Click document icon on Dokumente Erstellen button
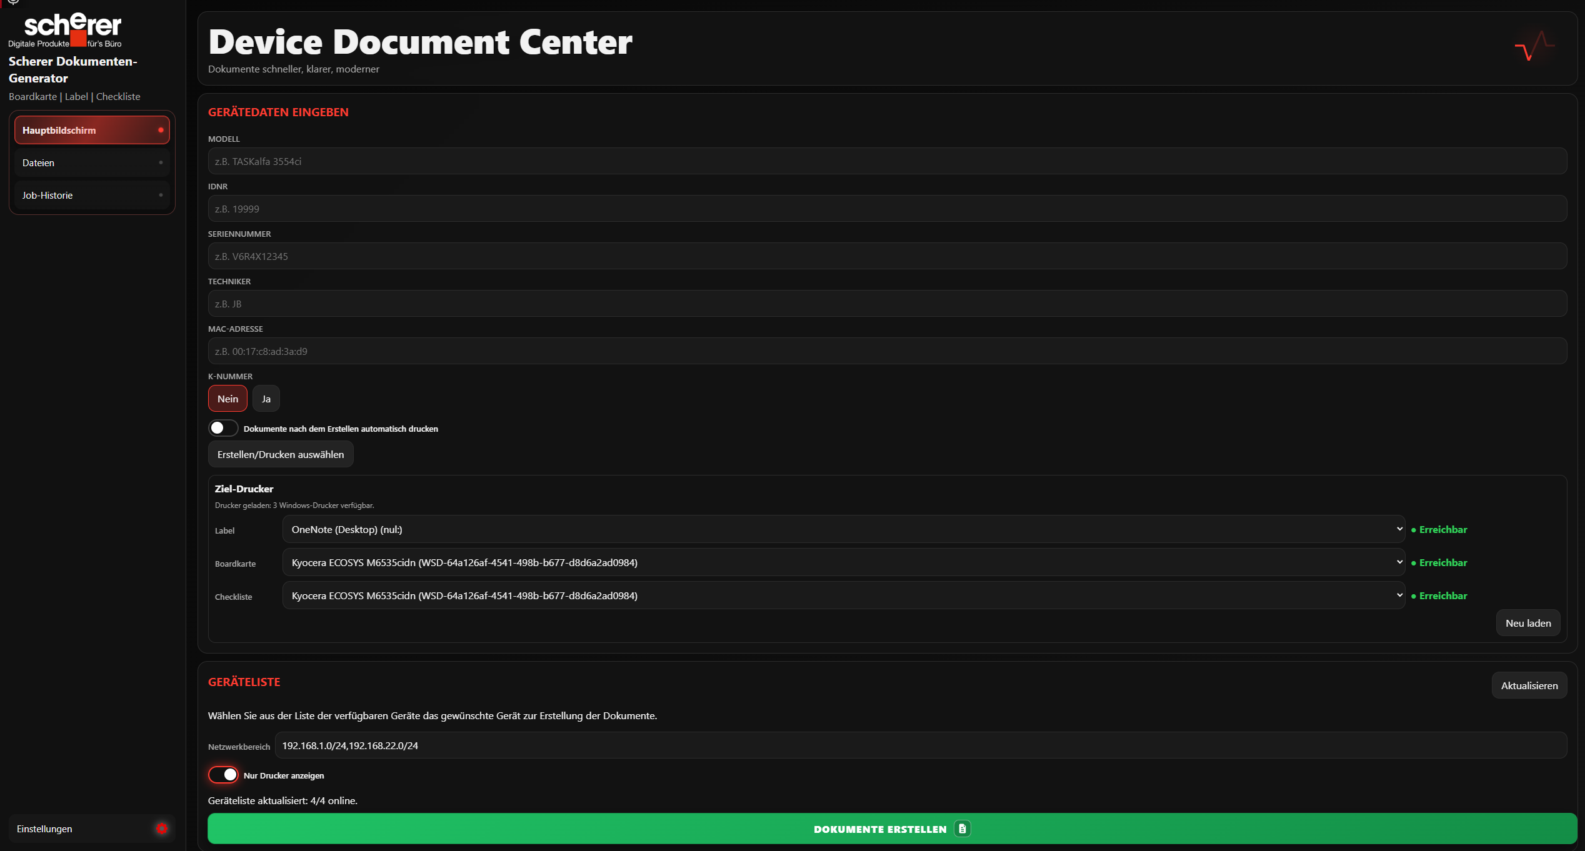Screen dimensions: 1585x851 pyautogui.click(x=962, y=829)
